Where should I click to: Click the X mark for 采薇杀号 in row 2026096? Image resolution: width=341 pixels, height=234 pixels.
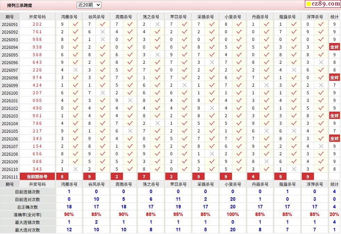click(x=212, y=62)
